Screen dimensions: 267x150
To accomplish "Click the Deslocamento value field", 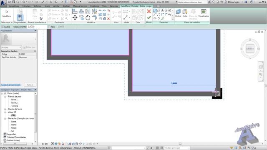I will [x=37, y=27].
